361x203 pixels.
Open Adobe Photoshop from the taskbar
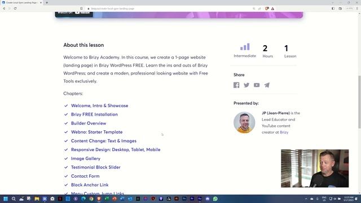(x=184, y=198)
